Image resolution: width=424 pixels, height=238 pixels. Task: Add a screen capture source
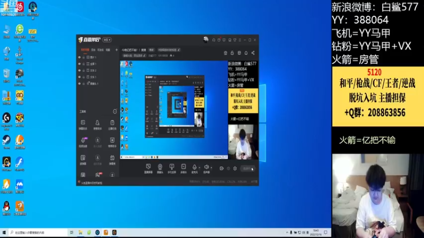click(148, 169)
